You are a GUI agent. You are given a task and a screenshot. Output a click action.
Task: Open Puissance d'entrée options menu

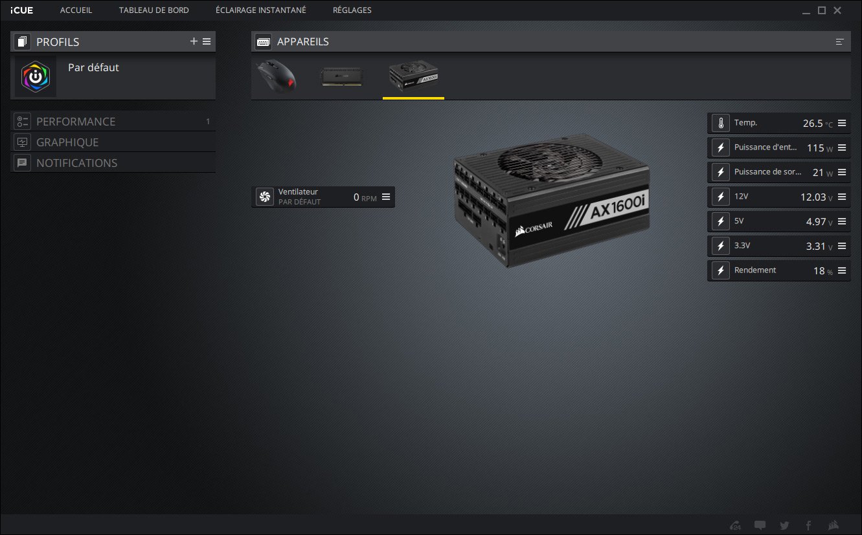point(842,147)
